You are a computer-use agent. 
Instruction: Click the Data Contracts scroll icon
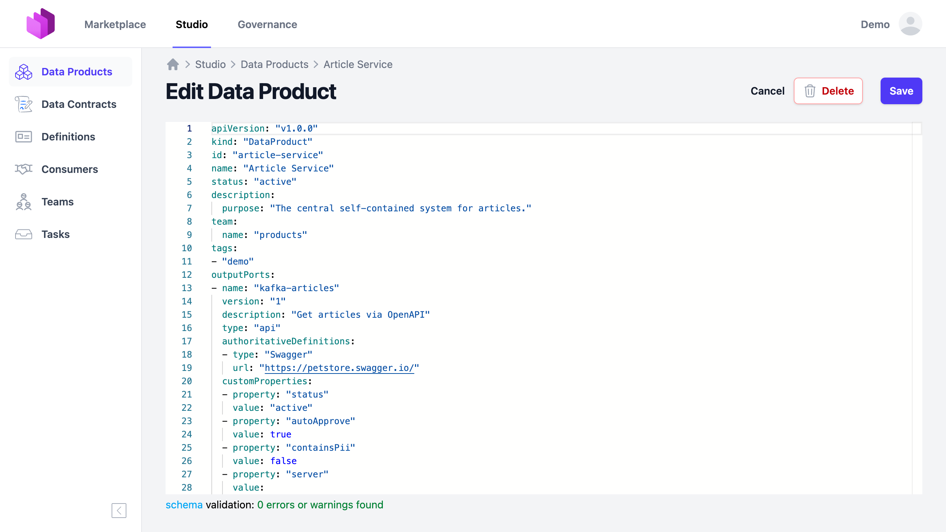[24, 104]
